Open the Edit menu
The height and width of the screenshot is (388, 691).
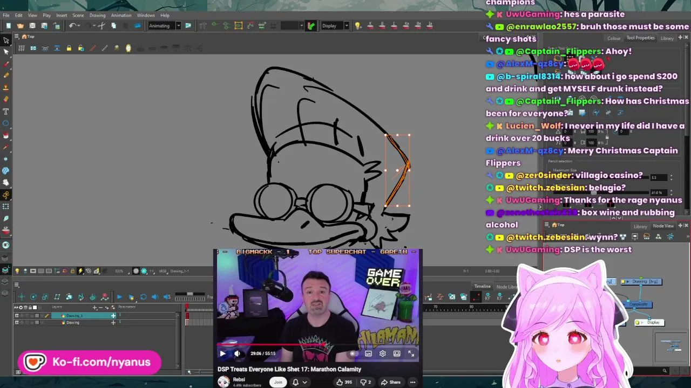(19, 15)
